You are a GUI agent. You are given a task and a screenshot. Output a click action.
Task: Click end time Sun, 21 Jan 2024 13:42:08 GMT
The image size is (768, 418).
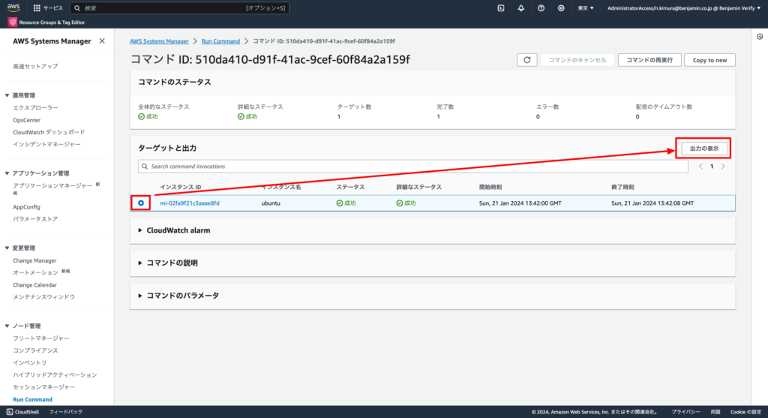[652, 203]
